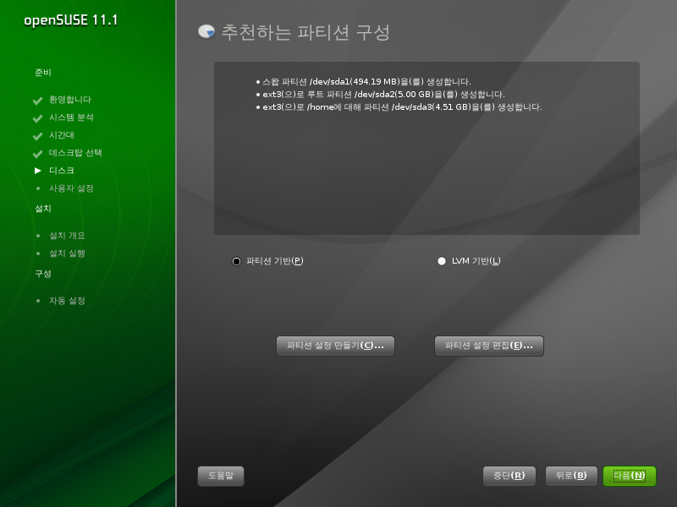Click the arrow marker beside 디스크

38,171
